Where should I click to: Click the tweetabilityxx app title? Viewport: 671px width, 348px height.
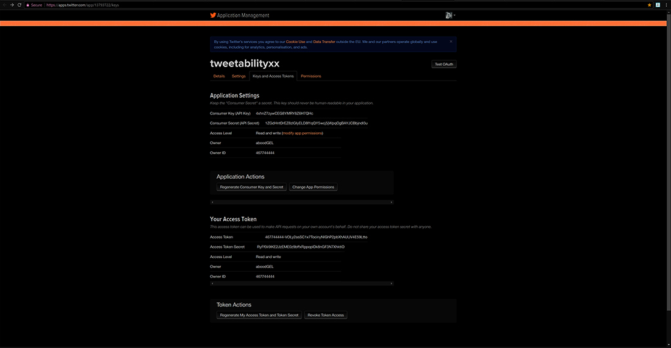245,63
